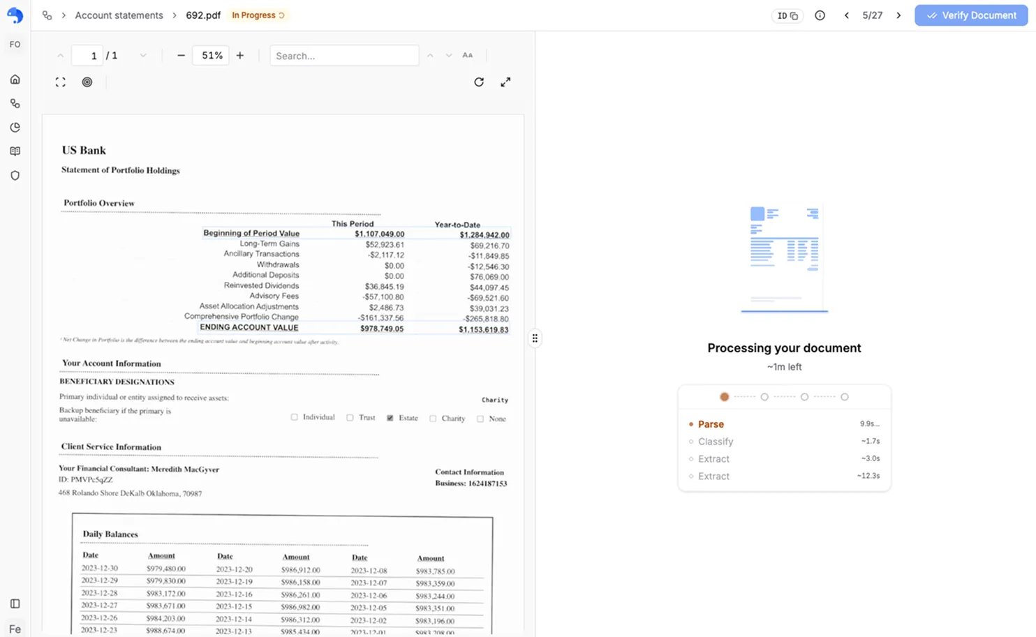Click the page number field

pos(87,55)
